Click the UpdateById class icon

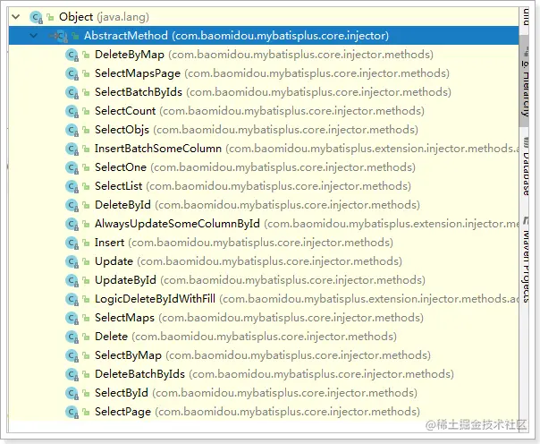pyautogui.click(x=72, y=280)
